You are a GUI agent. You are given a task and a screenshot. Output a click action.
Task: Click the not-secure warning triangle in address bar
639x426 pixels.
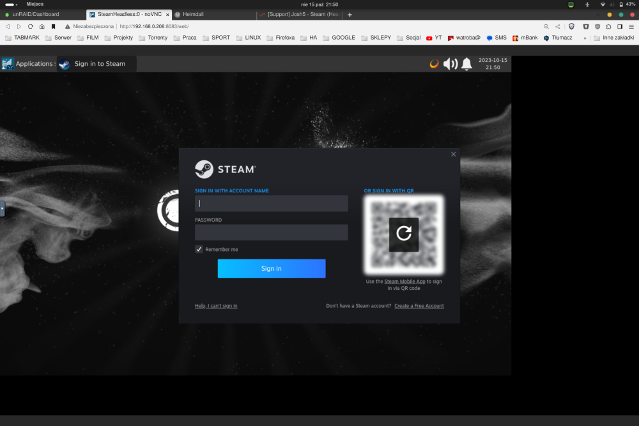tap(68, 26)
